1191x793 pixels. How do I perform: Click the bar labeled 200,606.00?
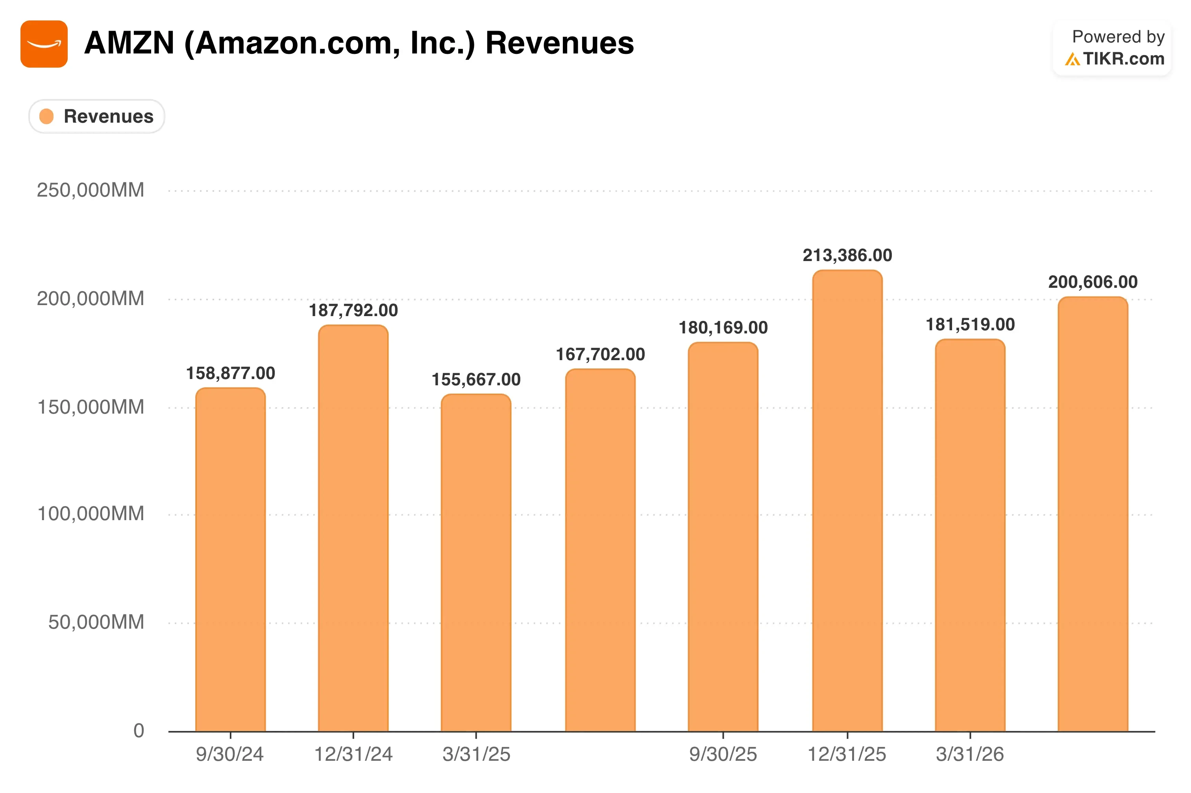pos(1093,514)
